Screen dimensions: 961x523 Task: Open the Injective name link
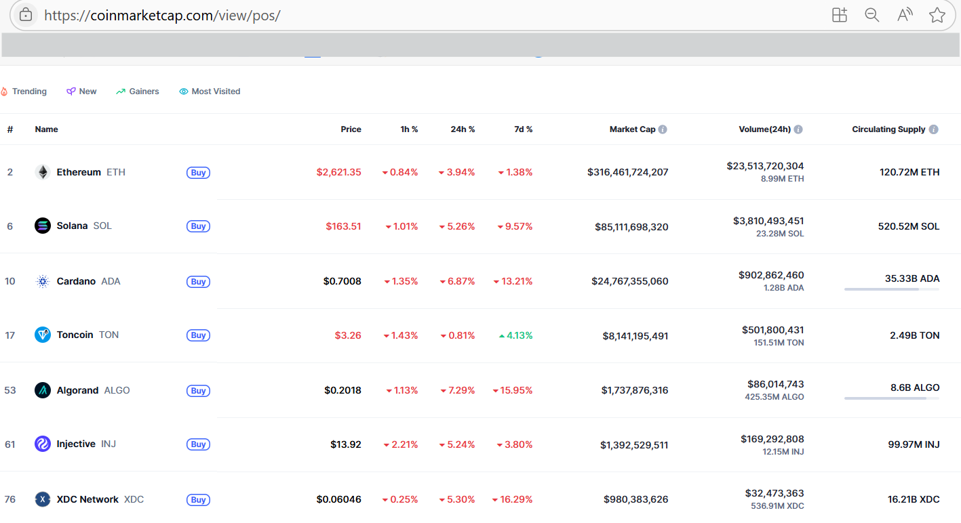76,444
